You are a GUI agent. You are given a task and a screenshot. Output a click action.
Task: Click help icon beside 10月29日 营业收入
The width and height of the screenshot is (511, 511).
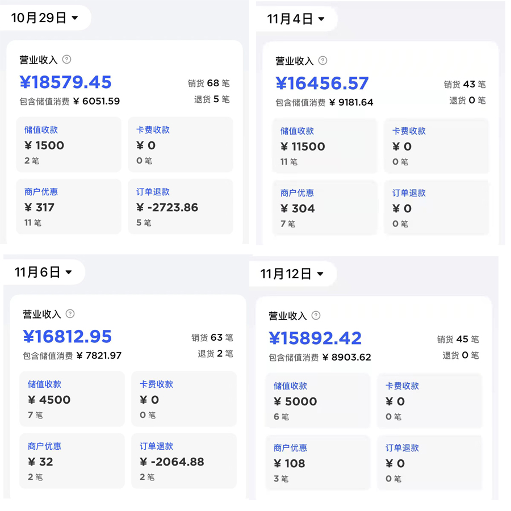pos(67,60)
